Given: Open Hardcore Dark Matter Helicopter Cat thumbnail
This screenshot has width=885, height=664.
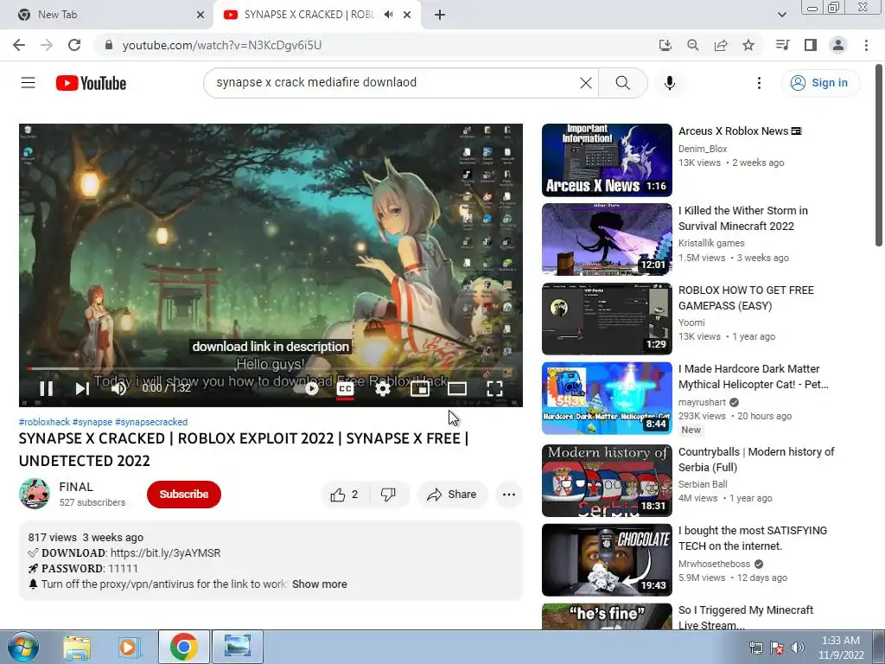Looking at the screenshot, I should (607, 398).
